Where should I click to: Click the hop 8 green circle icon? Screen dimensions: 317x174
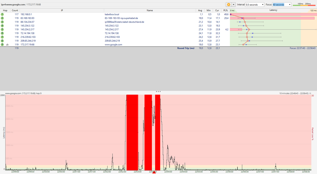point(2,41)
